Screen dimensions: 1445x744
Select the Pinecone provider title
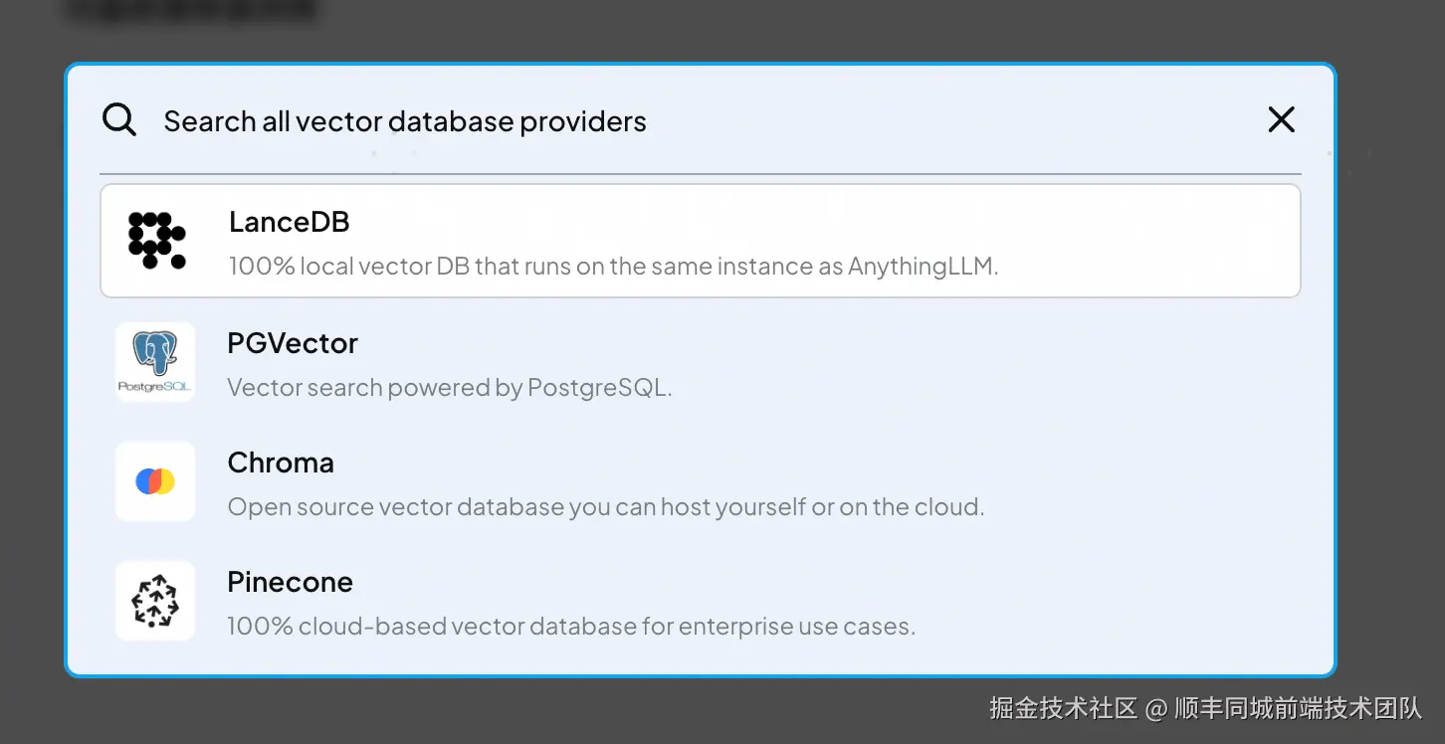290,582
